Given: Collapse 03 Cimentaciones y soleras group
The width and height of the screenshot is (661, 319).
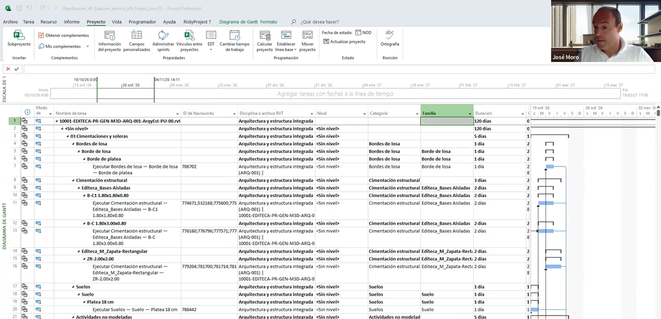Looking at the screenshot, I should [x=68, y=136].
